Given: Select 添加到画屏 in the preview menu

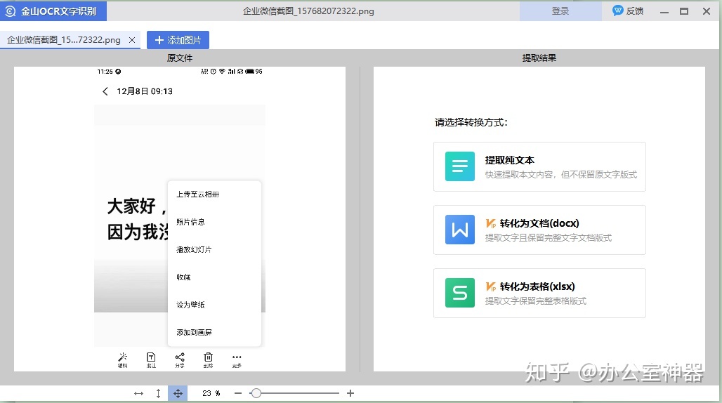Looking at the screenshot, I should click(195, 332).
